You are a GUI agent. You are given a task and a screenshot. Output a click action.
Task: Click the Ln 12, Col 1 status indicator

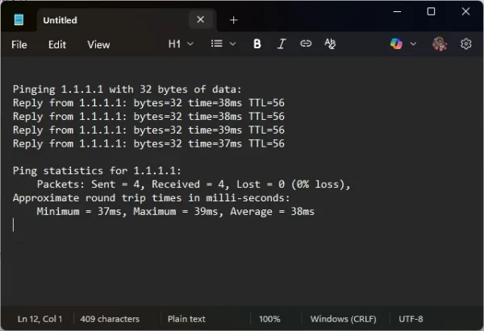click(x=40, y=319)
